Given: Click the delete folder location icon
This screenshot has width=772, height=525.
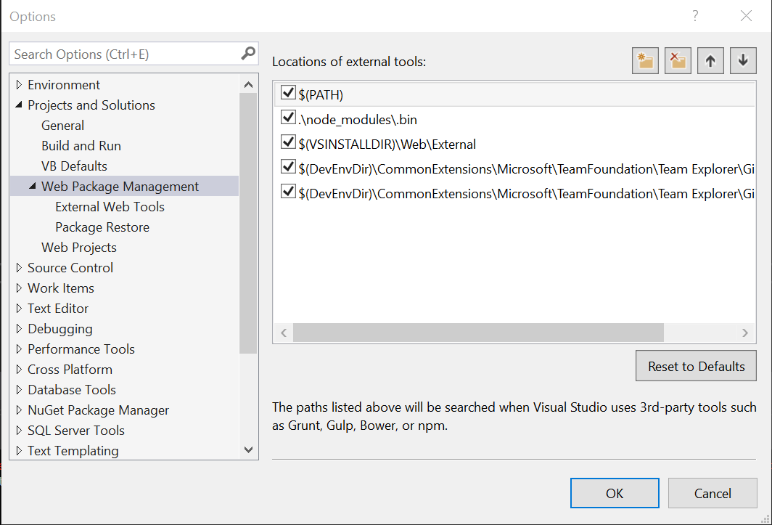Looking at the screenshot, I should point(678,61).
